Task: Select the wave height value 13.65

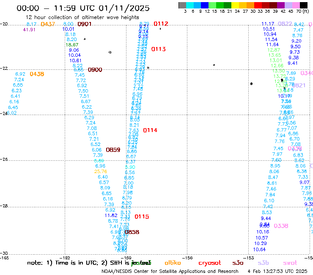Action: click(x=275, y=55)
